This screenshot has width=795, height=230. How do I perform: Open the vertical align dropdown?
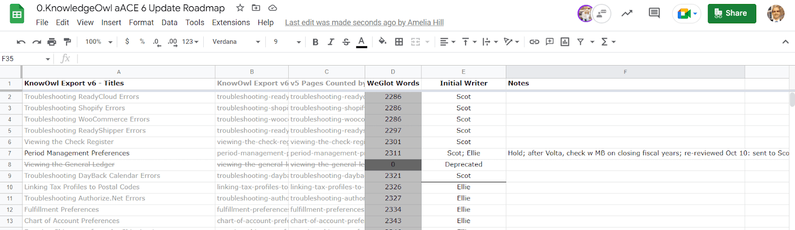469,42
